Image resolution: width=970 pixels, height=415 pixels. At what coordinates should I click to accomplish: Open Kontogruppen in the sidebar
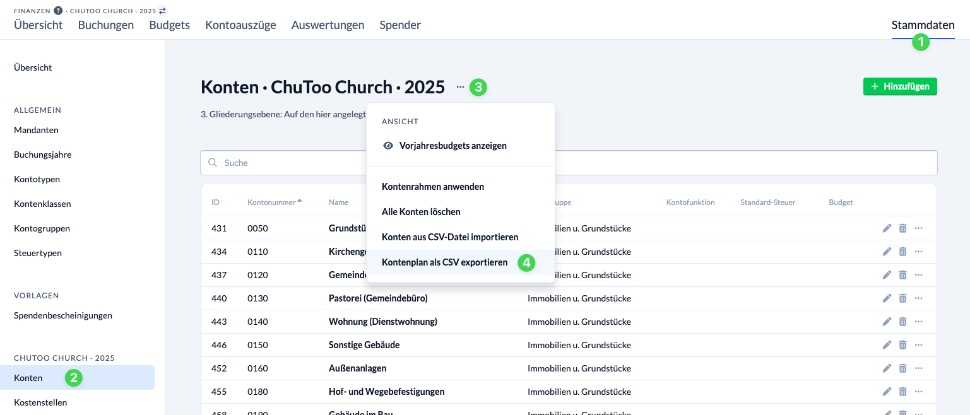pyautogui.click(x=42, y=228)
